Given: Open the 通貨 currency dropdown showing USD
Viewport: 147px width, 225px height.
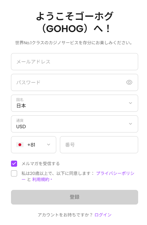Looking at the screenshot, I should coord(75,124).
